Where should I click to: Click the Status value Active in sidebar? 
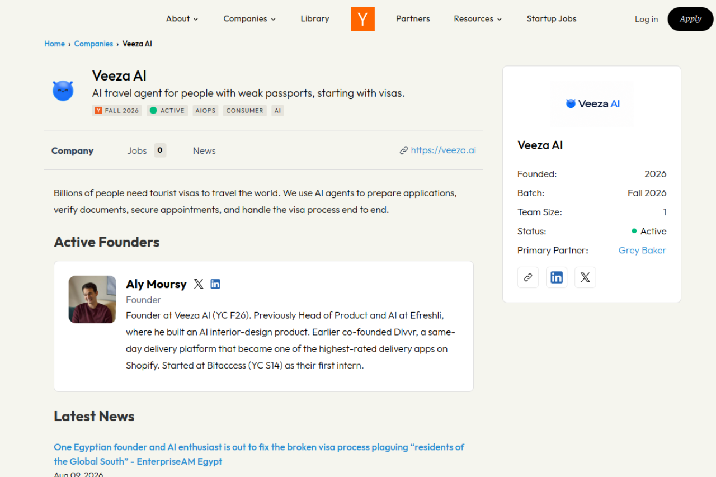(x=649, y=232)
